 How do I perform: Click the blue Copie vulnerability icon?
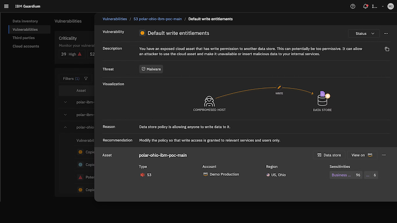click(x=80, y=165)
